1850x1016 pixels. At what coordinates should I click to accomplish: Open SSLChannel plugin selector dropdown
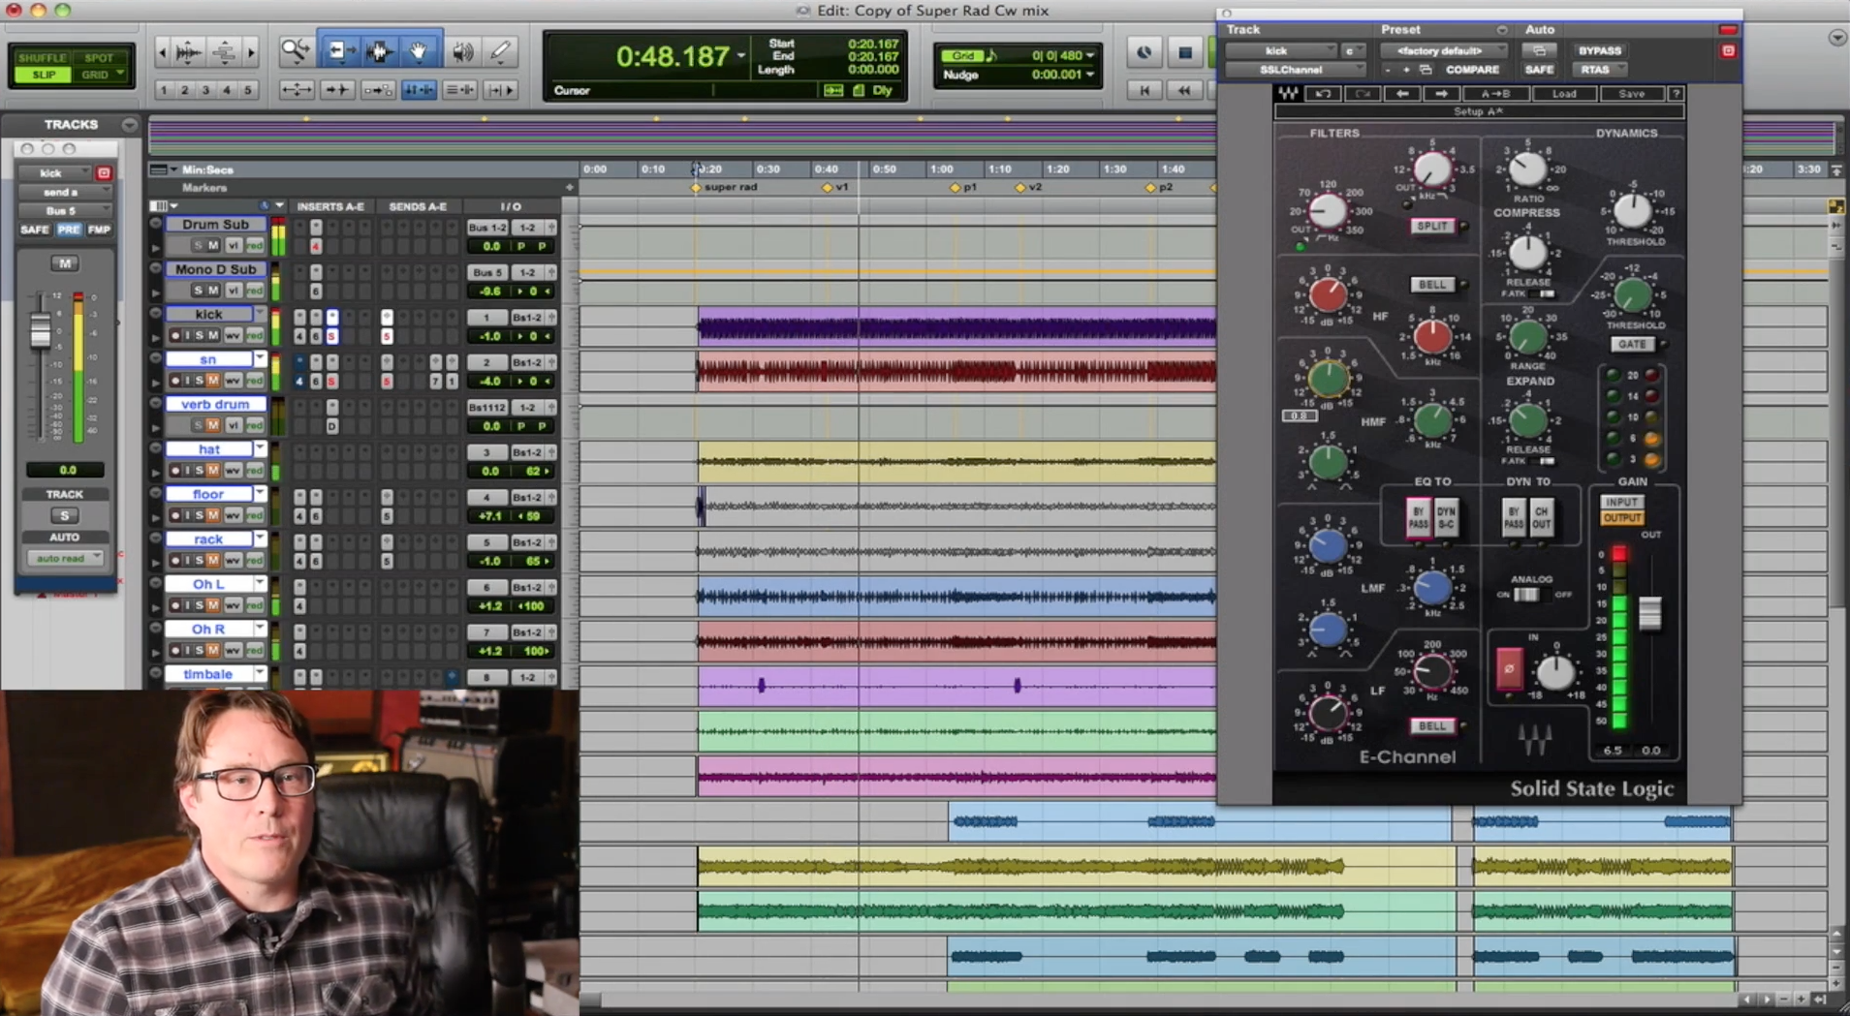pos(1296,70)
